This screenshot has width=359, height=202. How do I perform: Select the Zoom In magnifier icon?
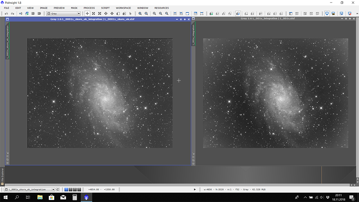[140, 14]
